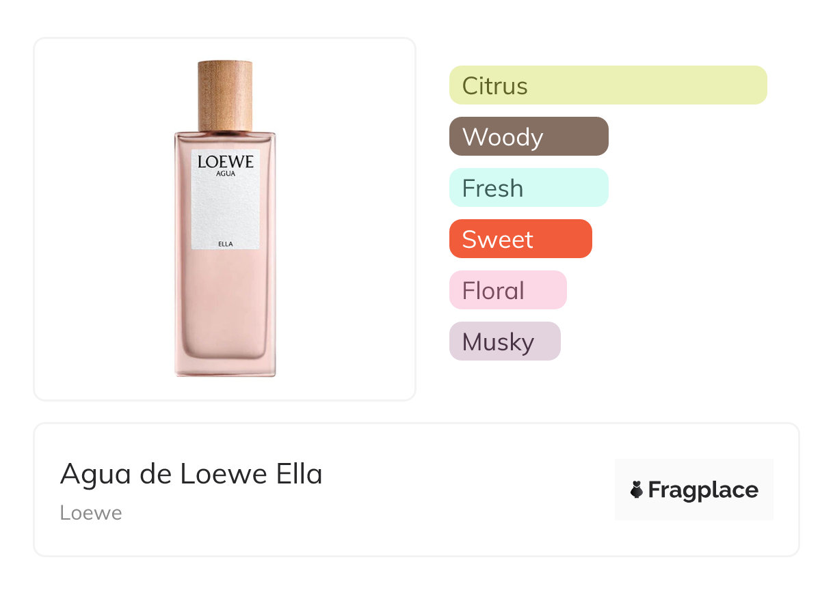Click the LOEWE brand name on bottle label
The height and width of the screenshot is (590, 833).
coord(225,162)
